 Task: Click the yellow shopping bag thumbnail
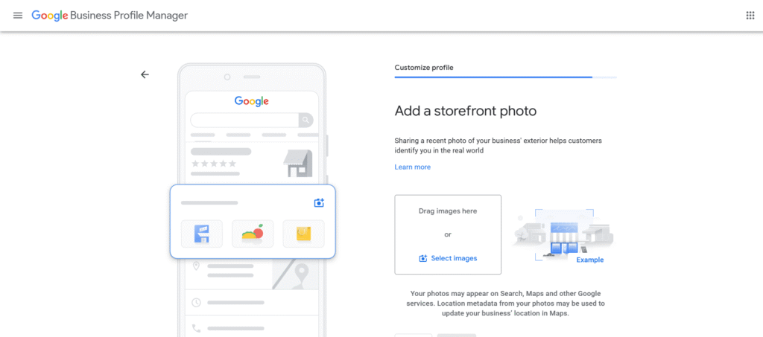coord(304,234)
